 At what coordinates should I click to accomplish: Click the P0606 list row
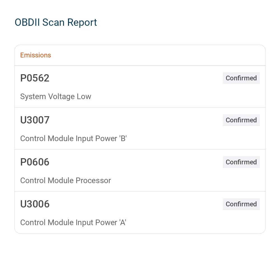pyautogui.click(x=140, y=170)
